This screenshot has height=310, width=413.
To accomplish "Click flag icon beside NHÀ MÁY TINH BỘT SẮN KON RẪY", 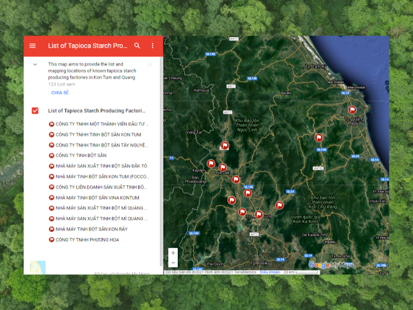I will click(x=52, y=229).
